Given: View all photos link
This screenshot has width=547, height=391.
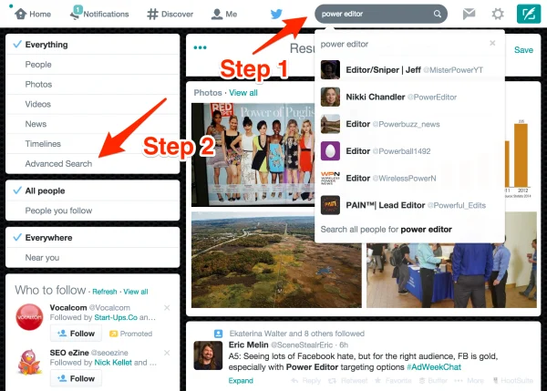Looking at the screenshot, I should [x=243, y=93].
